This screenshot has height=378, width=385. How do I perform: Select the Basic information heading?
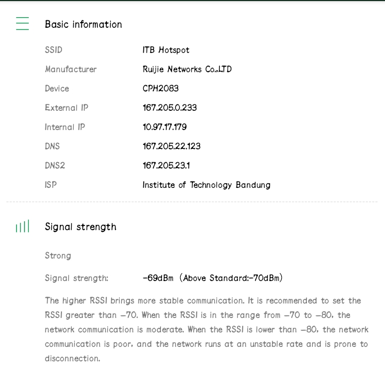[x=83, y=24]
